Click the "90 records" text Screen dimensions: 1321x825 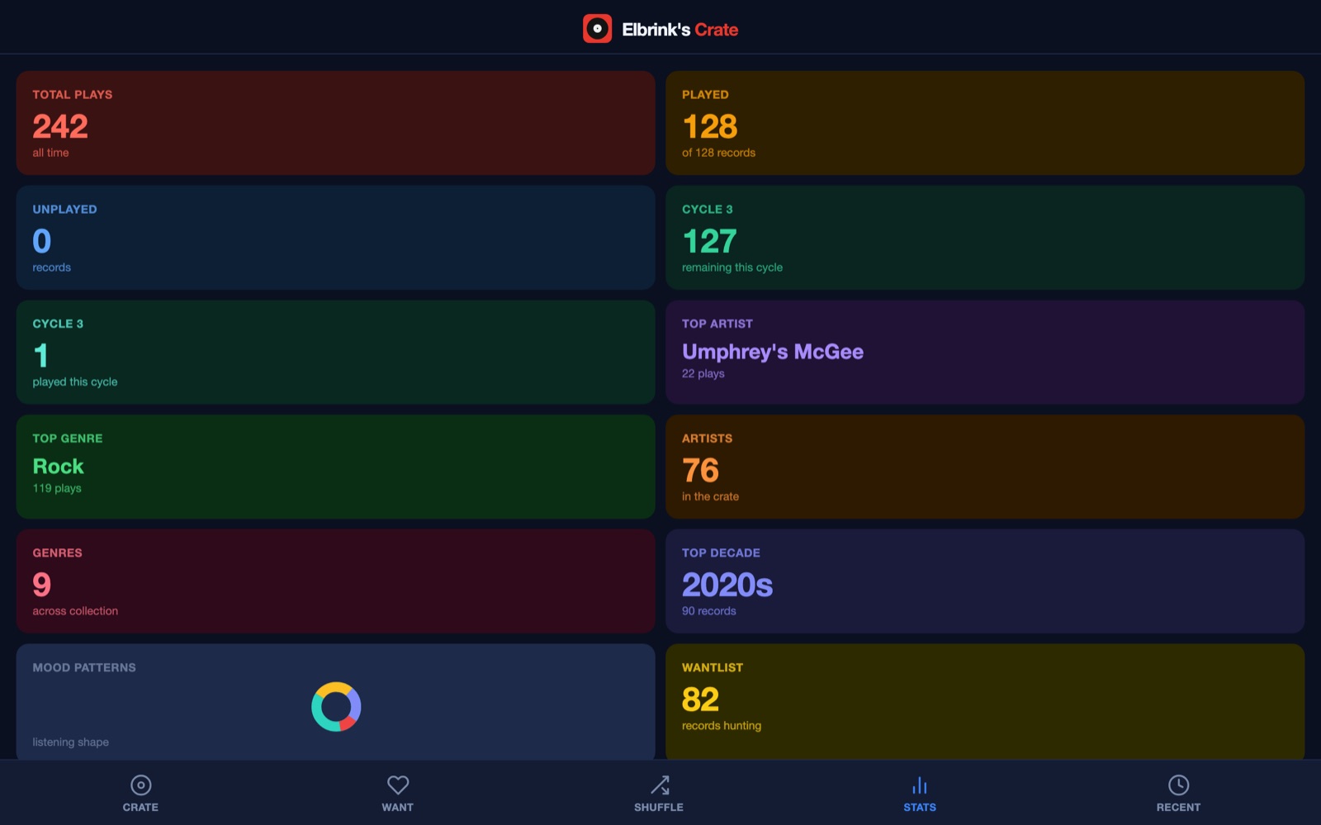pos(709,611)
